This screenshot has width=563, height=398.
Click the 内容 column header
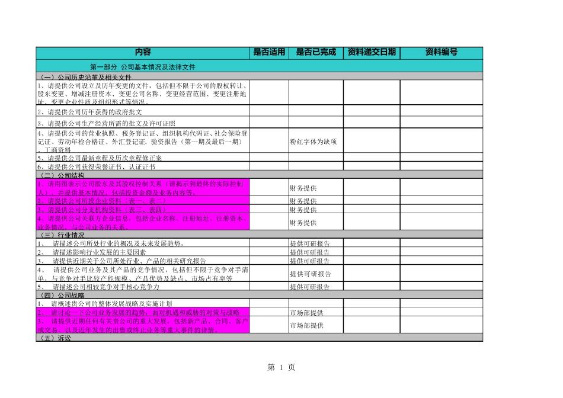click(143, 52)
